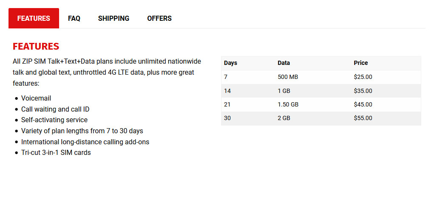Click the Call waiting and call ID item
434x199 pixels.
point(55,109)
